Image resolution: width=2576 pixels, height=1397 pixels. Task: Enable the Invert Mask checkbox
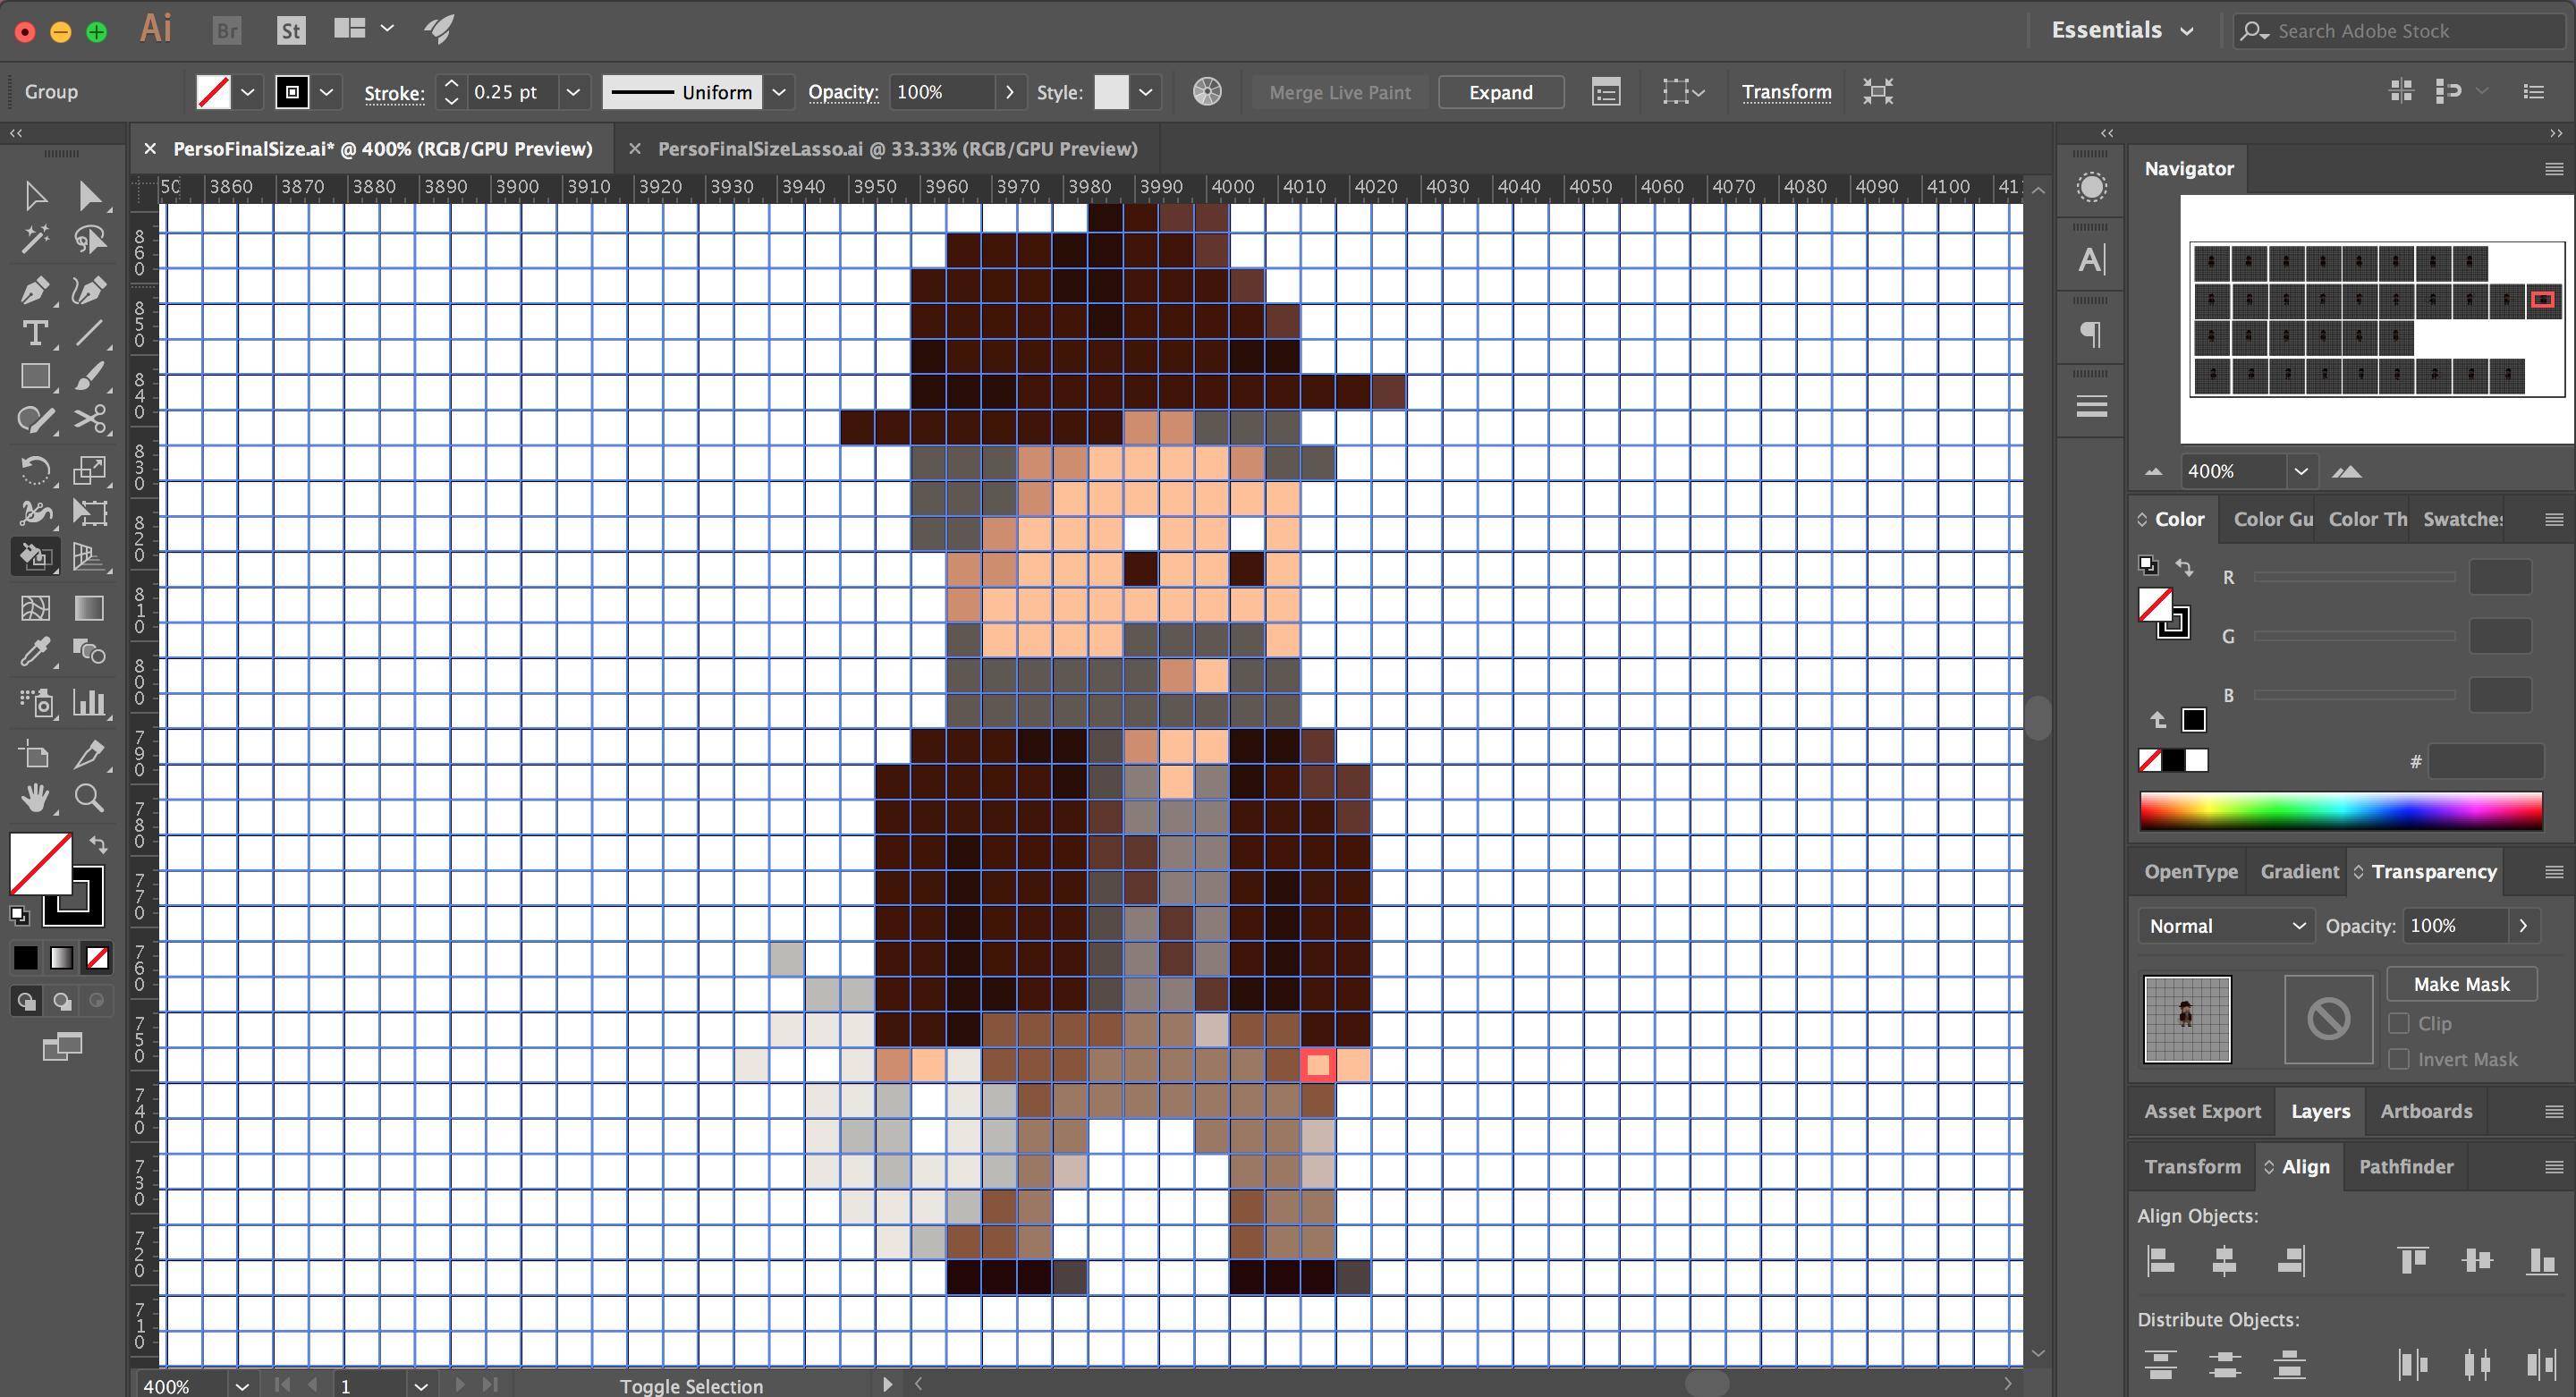pos(2399,1059)
